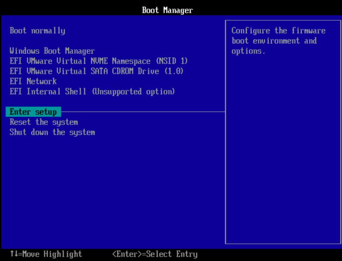This screenshot has width=342, height=261.
Task: Select Reset the system option
Action: coord(44,122)
